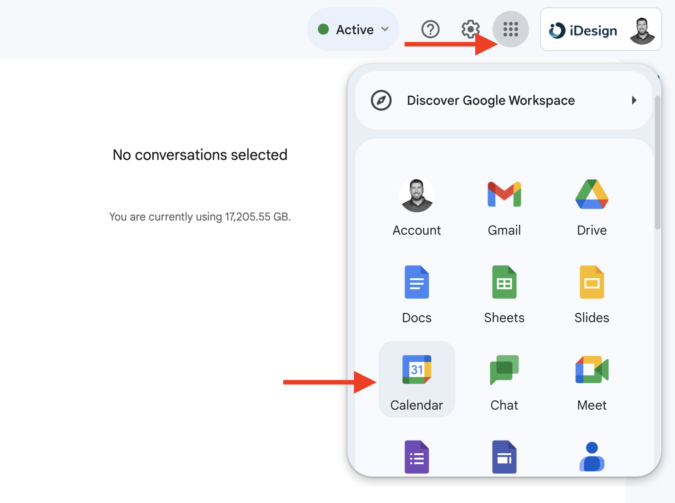Open Discover Google Workspace
This screenshot has height=503, width=675.
tap(504, 100)
